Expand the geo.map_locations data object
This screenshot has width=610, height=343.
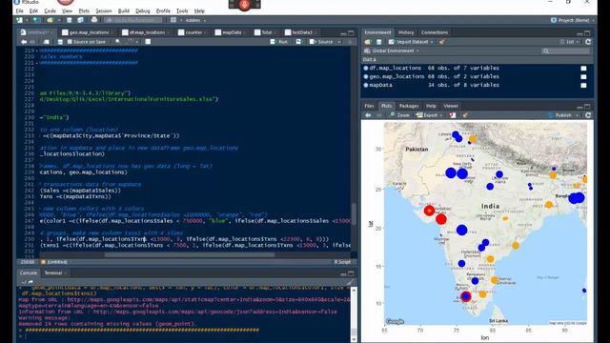tap(366, 76)
